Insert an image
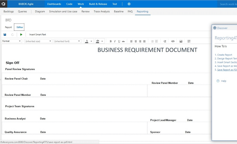The image size is (237, 144). (181, 41)
